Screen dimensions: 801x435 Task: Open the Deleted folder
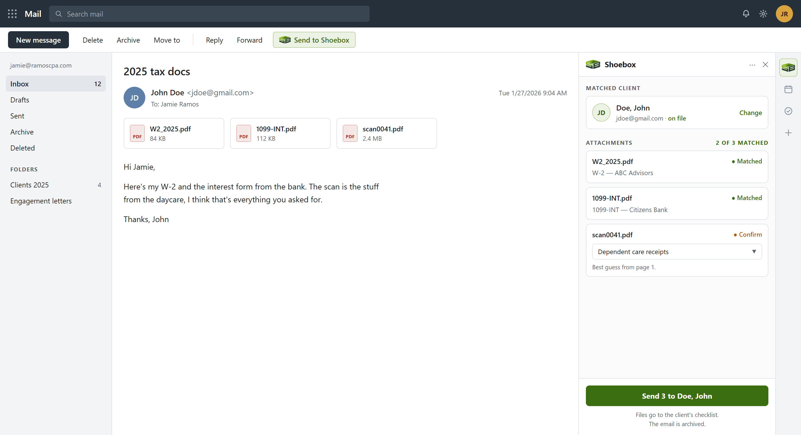(x=56, y=148)
